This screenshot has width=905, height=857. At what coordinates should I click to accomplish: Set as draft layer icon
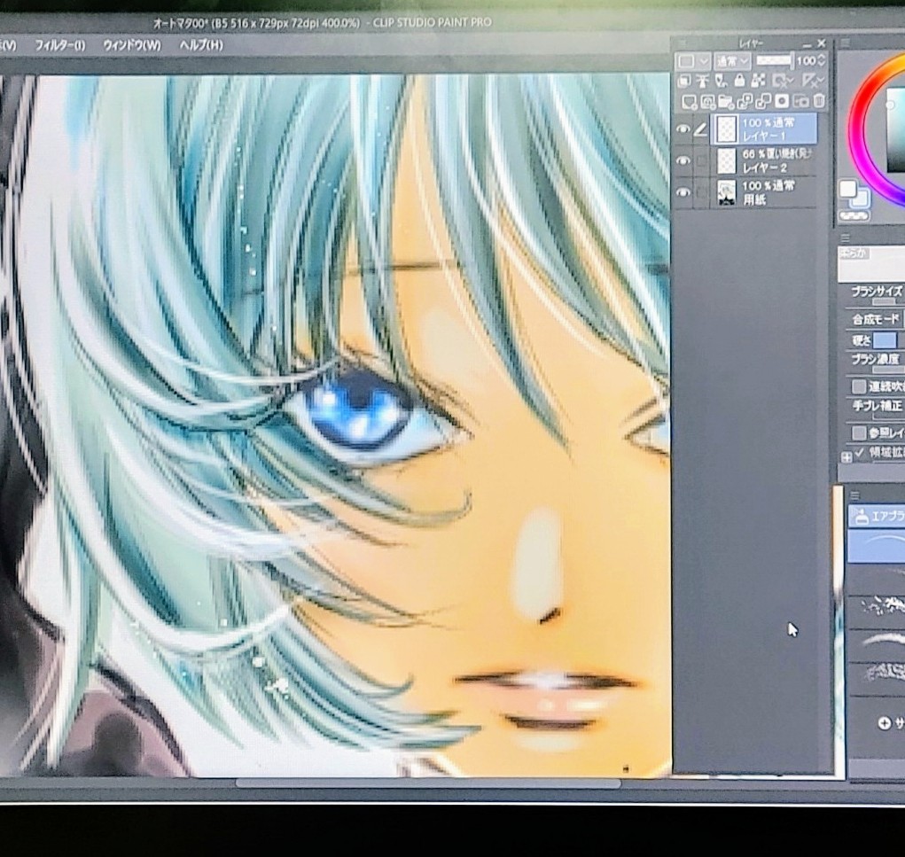click(x=722, y=81)
